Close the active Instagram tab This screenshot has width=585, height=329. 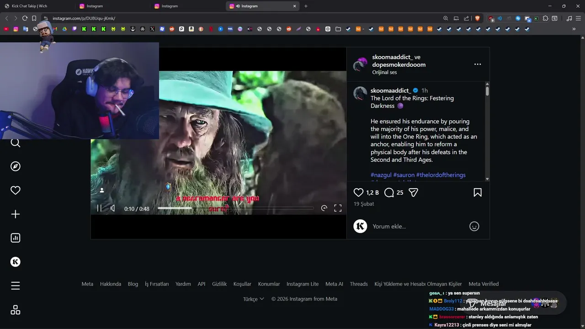[295, 6]
